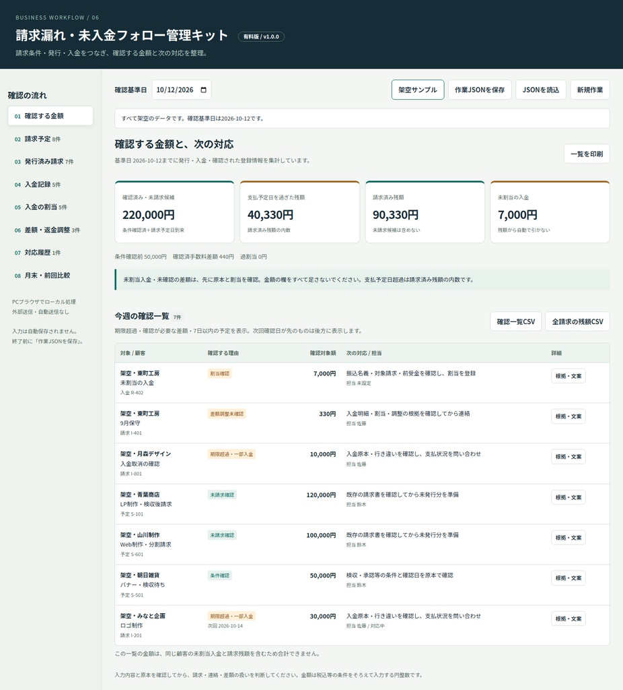Click the 確認対象額 column header

(323, 353)
